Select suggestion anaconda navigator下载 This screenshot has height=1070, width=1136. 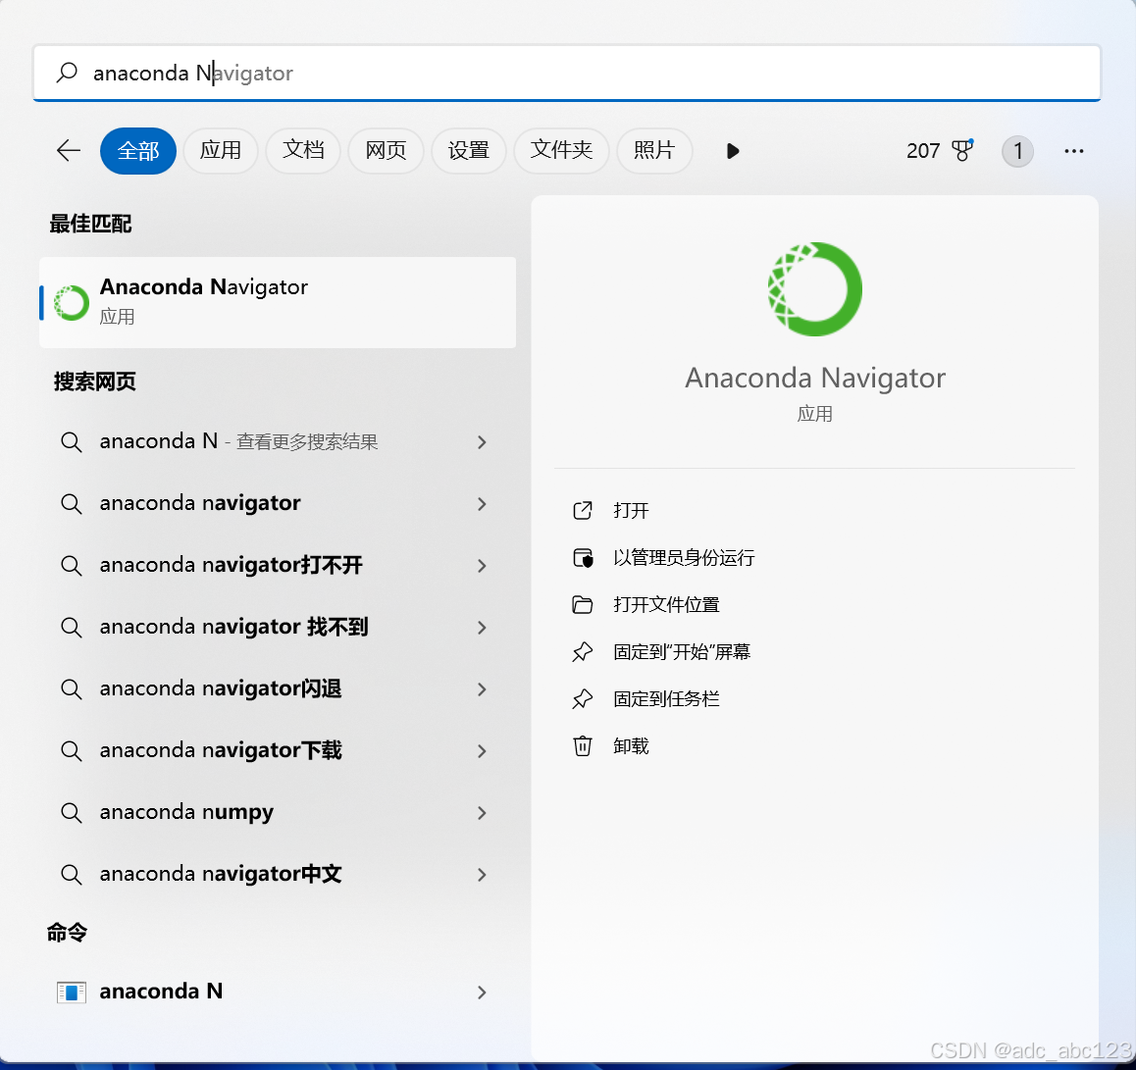[278, 750]
